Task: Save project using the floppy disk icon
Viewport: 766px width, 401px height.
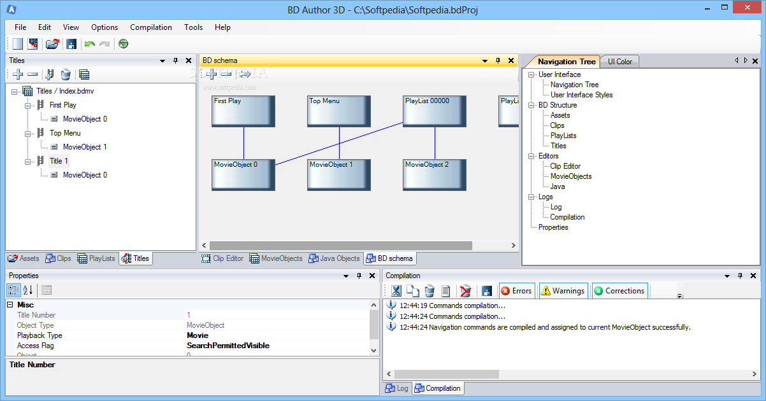Action: (71, 44)
